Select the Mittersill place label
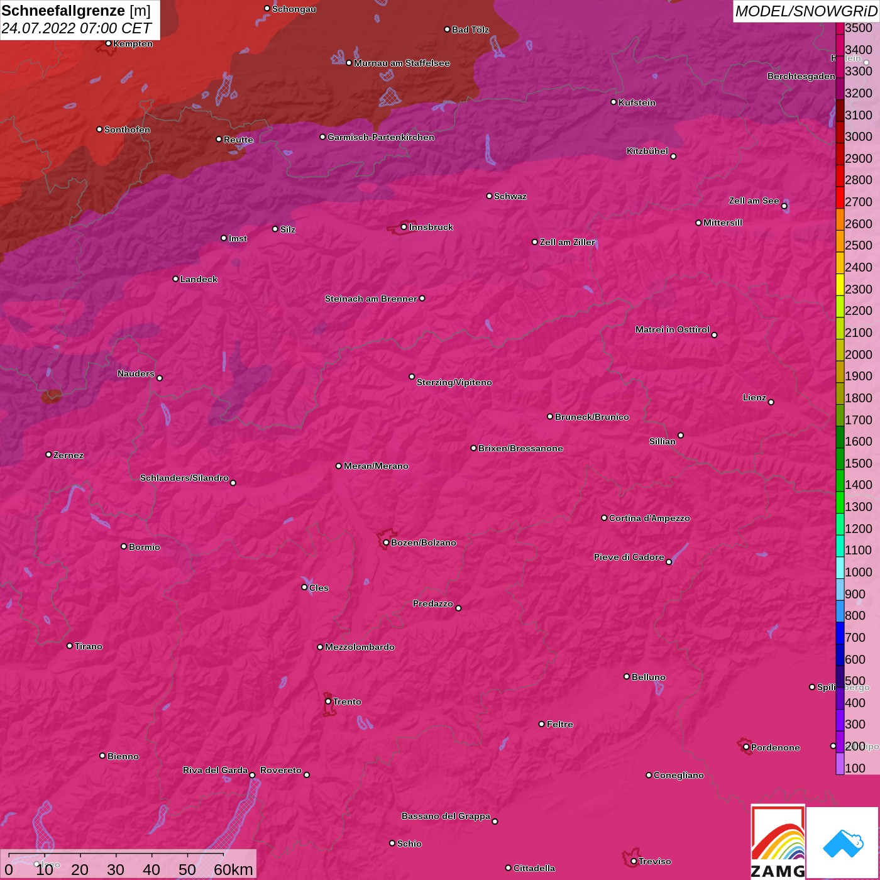This screenshot has height=880, width=880. 722,223
